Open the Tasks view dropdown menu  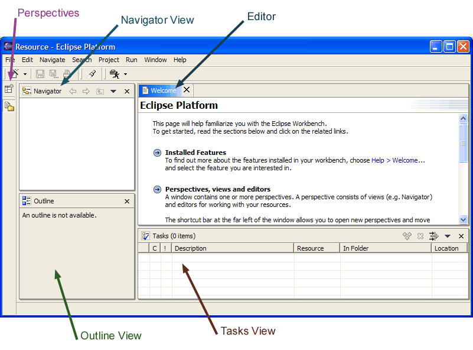[x=448, y=236]
